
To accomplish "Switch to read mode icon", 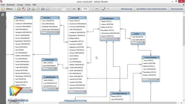I will tap(104, 9).
